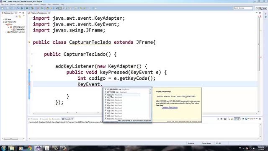Select the Console tab in bottom panel

click(x=67, y=119)
